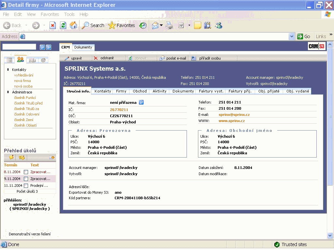Open the sidebar icon left of pie chart
Screen dimensions: 334x250
tap(32, 60)
